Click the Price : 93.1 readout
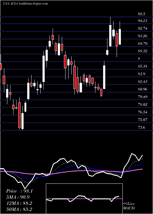The height and width of the screenshot is (214, 153). click(x=19, y=191)
